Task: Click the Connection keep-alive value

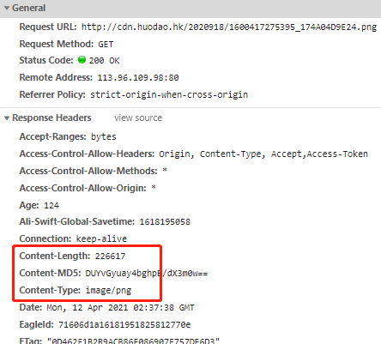Action: (101, 239)
